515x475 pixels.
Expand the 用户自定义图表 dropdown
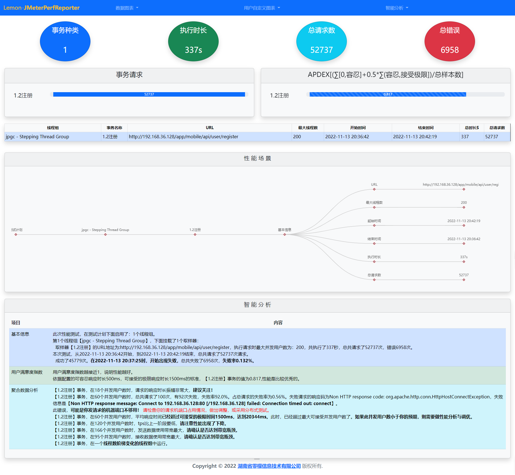pos(262,8)
